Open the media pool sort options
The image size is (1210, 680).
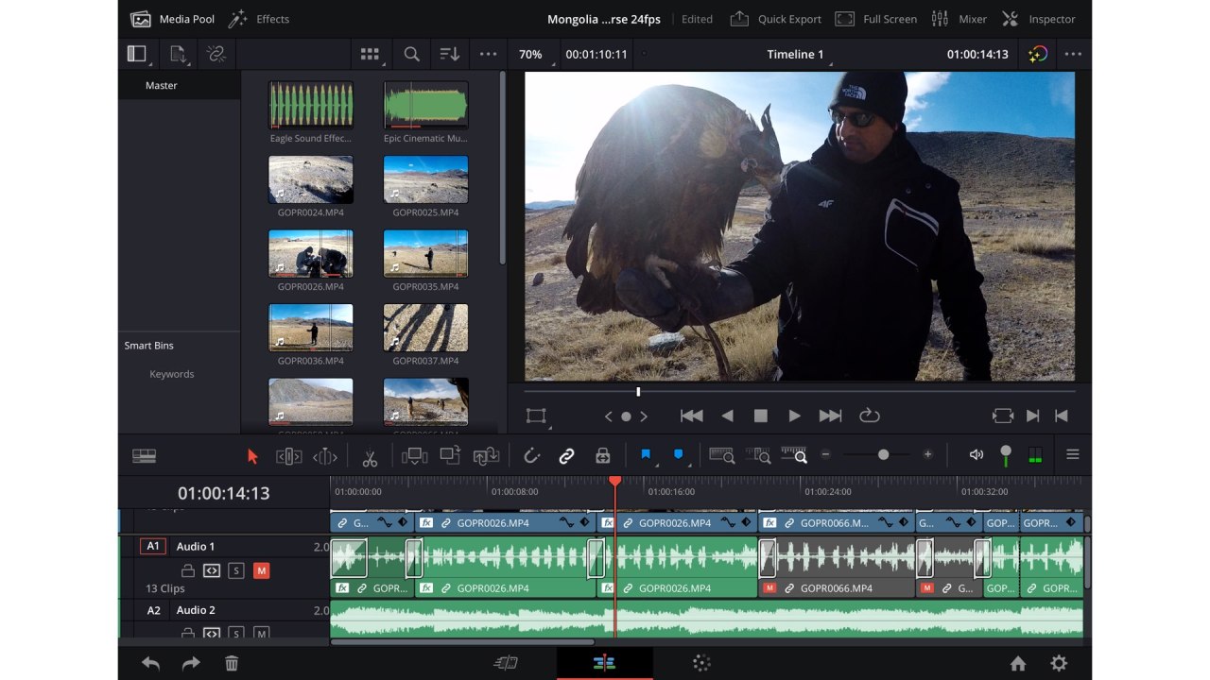click(x=450, y=54)
